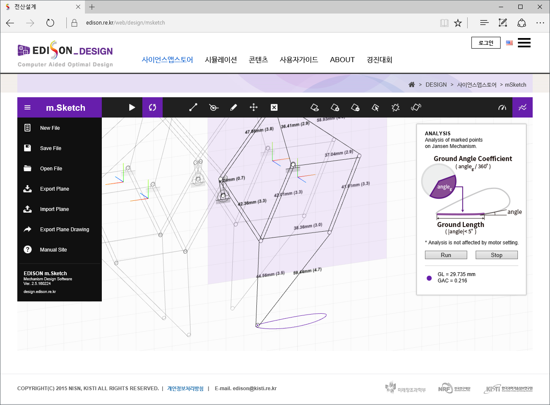Open the ABOUT nav tab
550x405 pixels.
[x=342, y=60]
